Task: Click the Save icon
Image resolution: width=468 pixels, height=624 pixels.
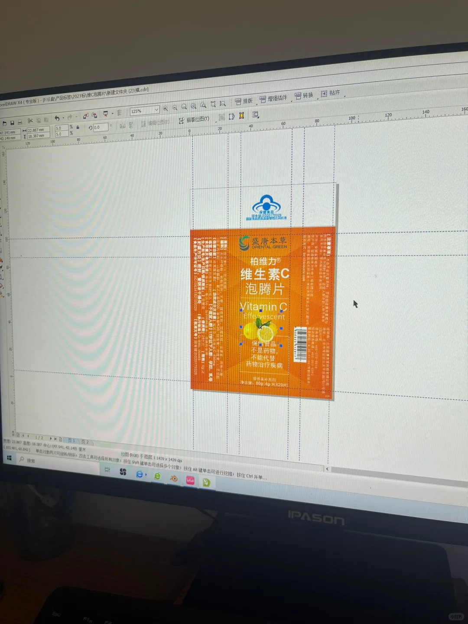Action: tap(12, 123)
